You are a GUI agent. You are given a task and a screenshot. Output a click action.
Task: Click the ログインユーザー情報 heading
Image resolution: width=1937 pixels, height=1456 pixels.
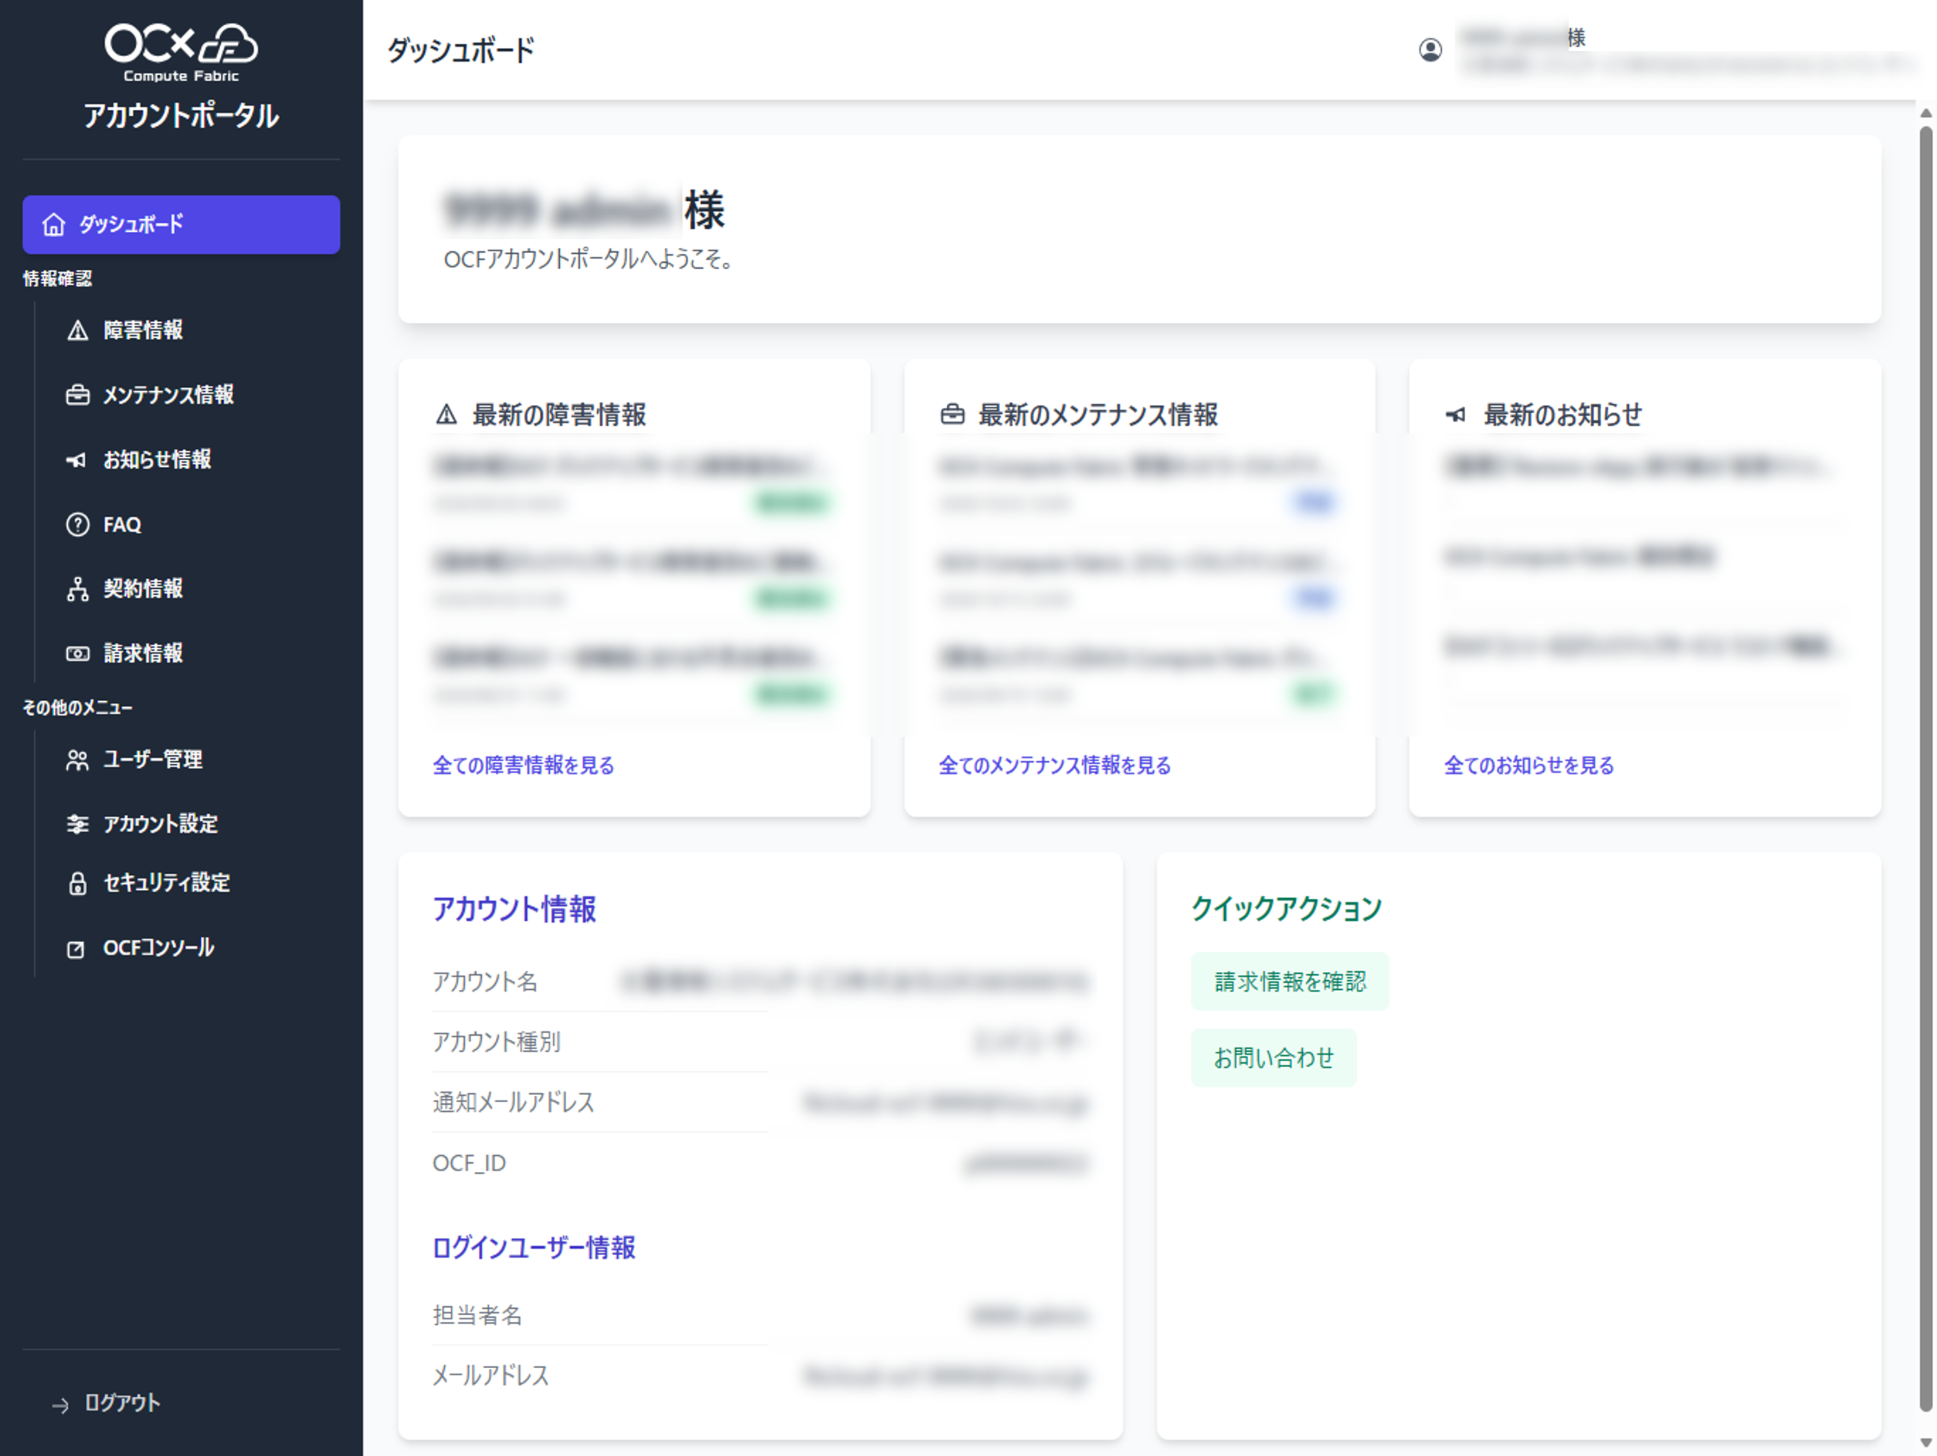[533, 1247]
